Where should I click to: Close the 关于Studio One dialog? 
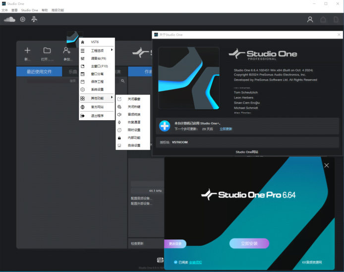click(x=339, y=35)
